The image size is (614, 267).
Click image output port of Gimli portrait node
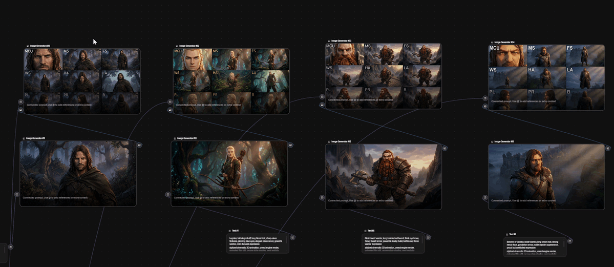coord(445,148)
